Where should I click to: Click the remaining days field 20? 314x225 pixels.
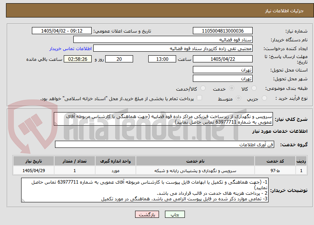pyautogui.click(x=119, y=59)
